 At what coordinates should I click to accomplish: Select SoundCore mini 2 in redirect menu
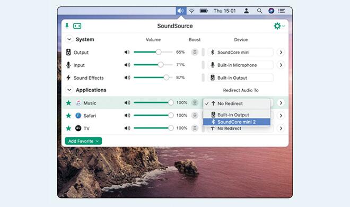pos(237,122)
